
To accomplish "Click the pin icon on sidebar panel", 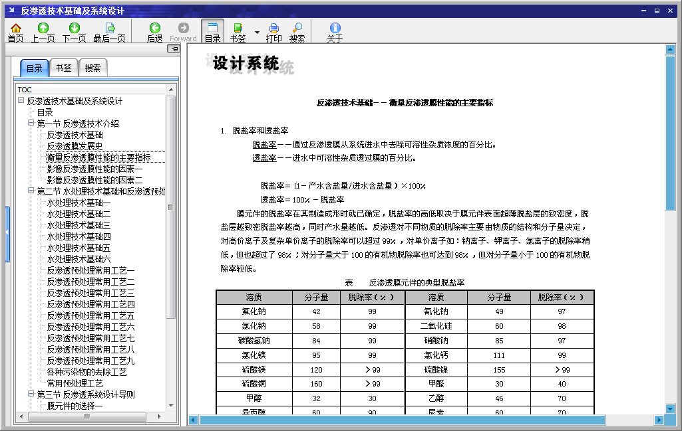I will (174, 49).
